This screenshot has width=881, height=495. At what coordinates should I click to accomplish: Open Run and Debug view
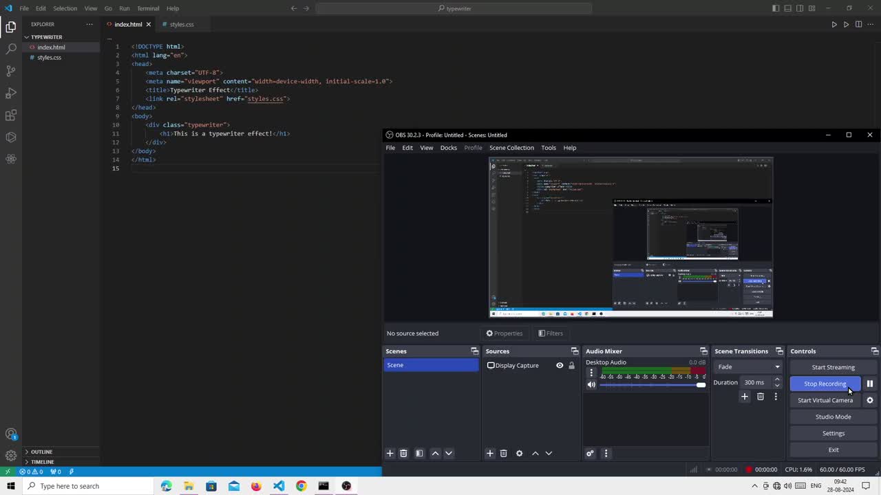11,93
